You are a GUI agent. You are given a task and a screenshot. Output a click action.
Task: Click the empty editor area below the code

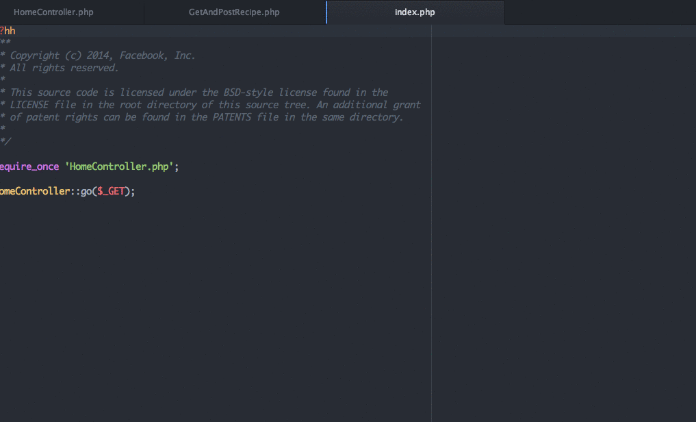[205, 308]
